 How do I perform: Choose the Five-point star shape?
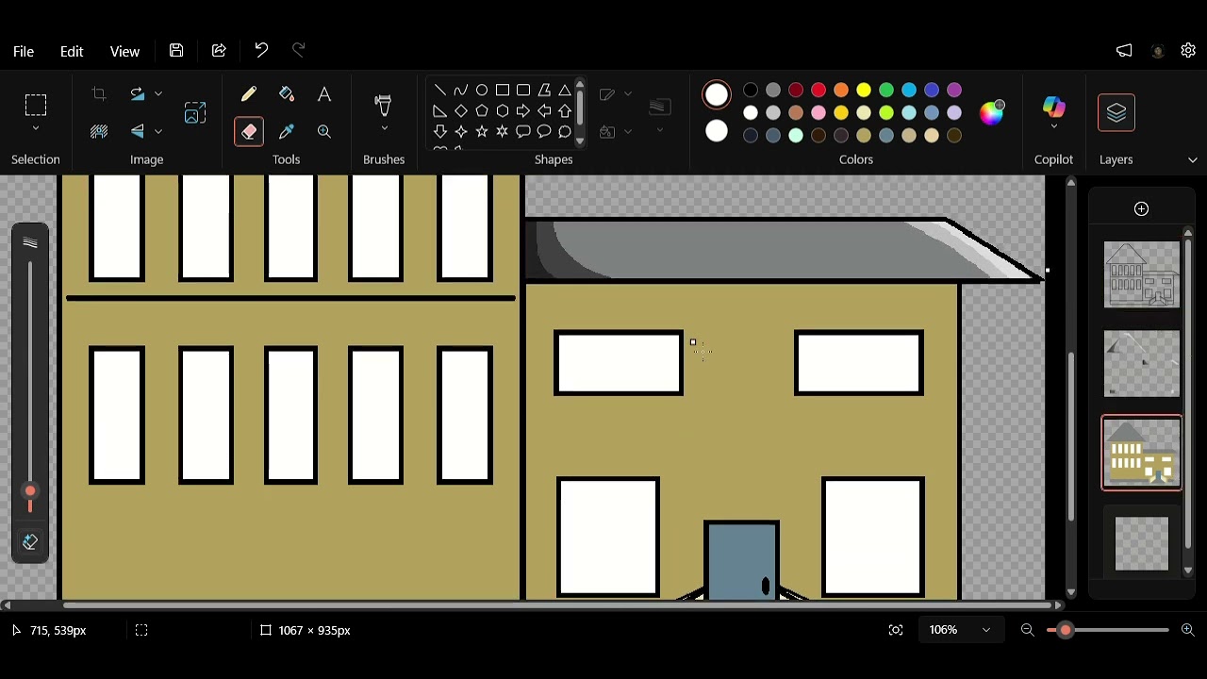click(482, 132)
